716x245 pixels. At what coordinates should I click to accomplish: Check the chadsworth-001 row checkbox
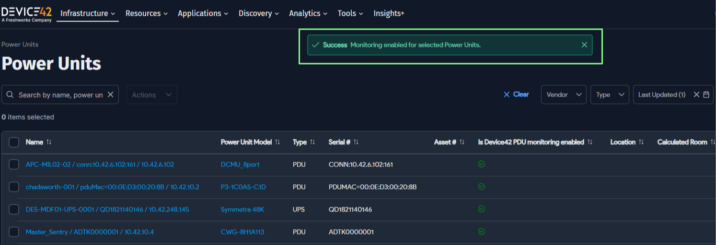coord(14,187)
